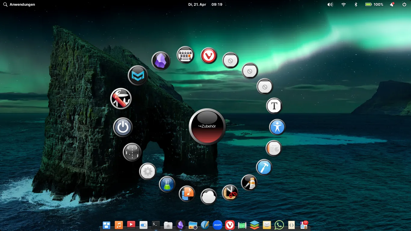Open the session power indicator in panel
The height and width of the screenshot is (231, 411).
(404, 5)
